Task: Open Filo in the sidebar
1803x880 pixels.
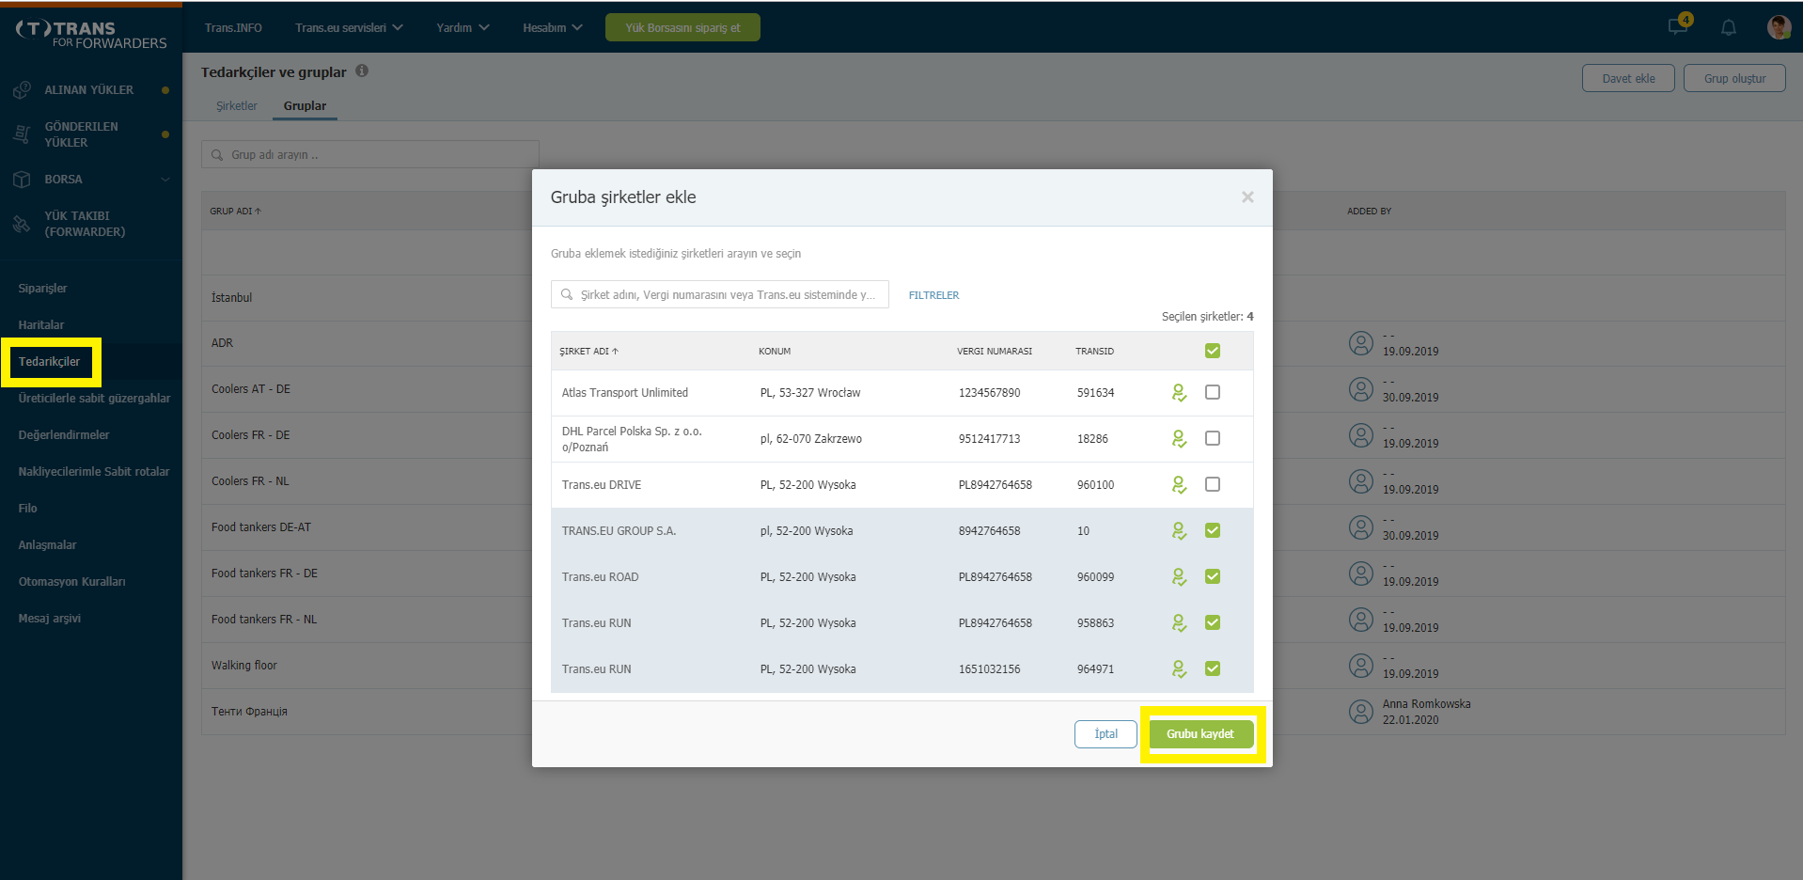Action: [28, 509]
